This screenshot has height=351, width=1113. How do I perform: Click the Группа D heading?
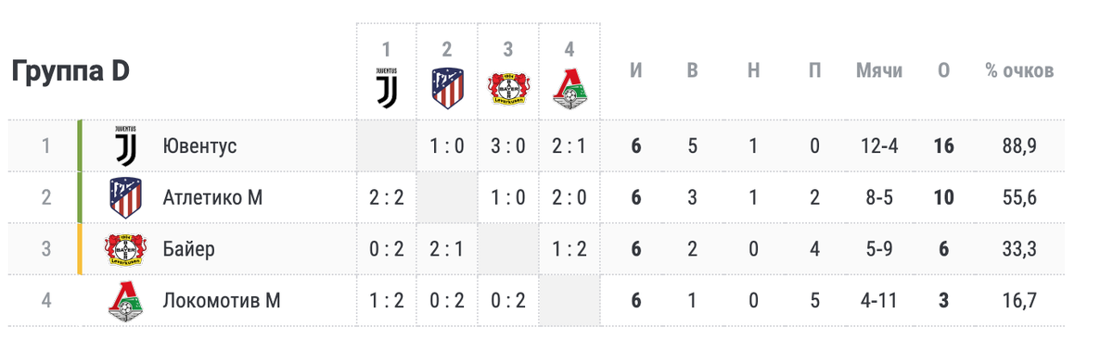click(x=70, y=73)
